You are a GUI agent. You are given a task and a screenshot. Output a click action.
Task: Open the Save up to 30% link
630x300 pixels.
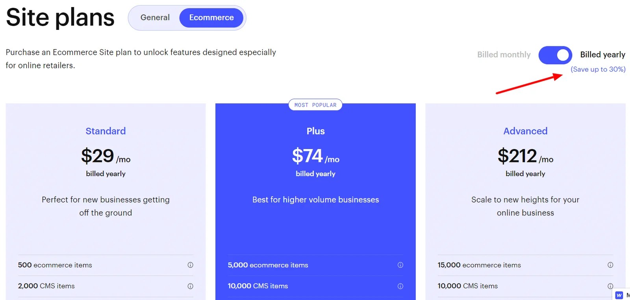[x=598, y=69]
